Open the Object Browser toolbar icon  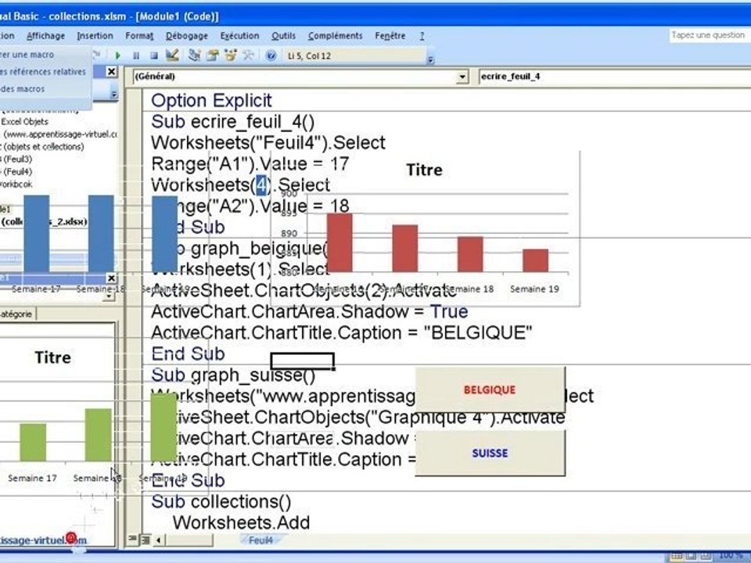tap(230, 55)
